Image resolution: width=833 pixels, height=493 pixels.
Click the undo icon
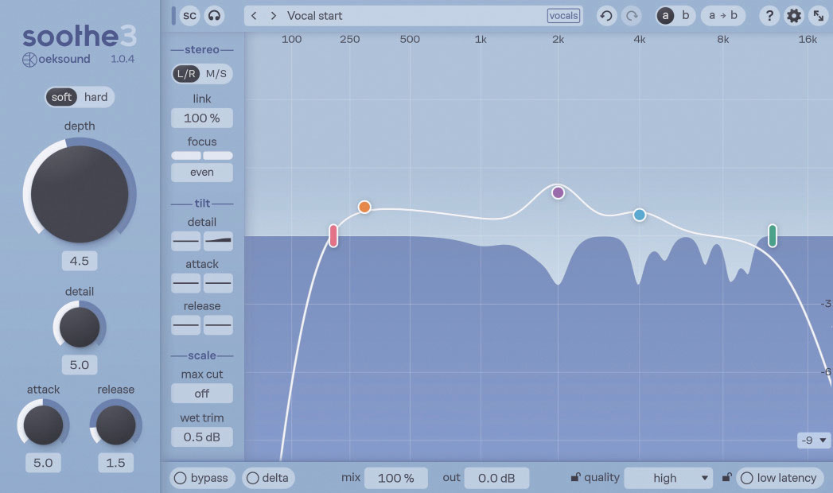point(606,16)
